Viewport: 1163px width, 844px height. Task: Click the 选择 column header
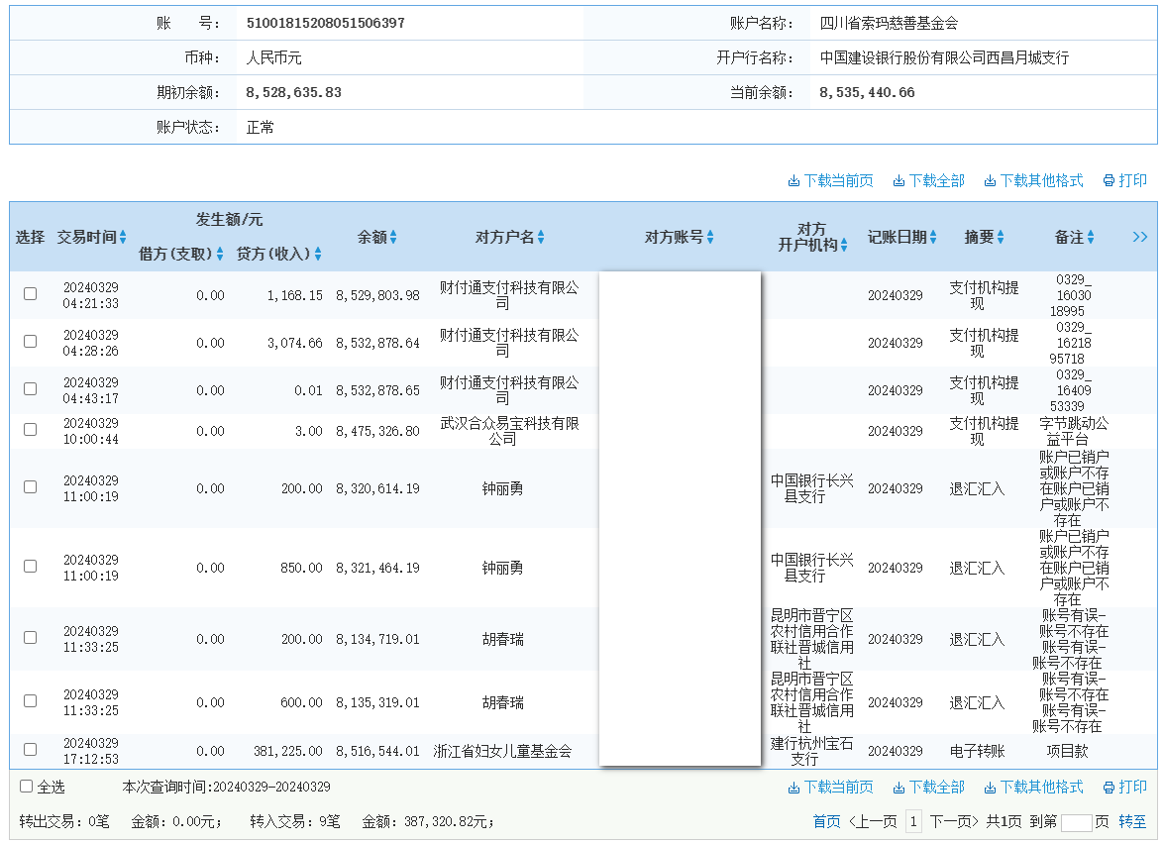point(31,238)
